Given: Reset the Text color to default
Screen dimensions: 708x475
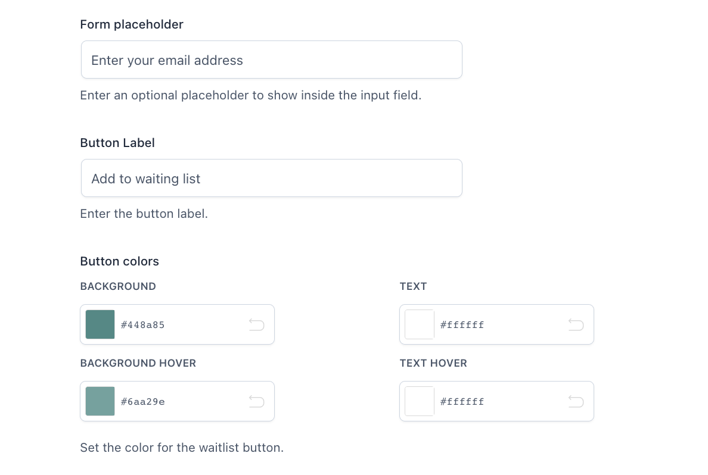Looking at the screenshot, I should tap(576, 324).
